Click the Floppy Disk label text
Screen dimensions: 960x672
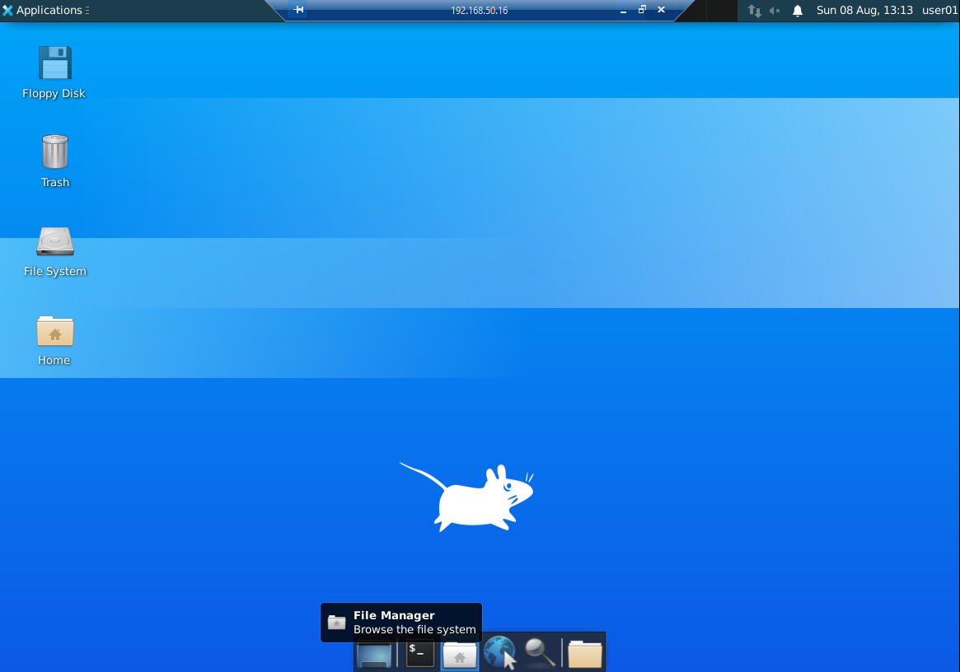tap(54, 94)
